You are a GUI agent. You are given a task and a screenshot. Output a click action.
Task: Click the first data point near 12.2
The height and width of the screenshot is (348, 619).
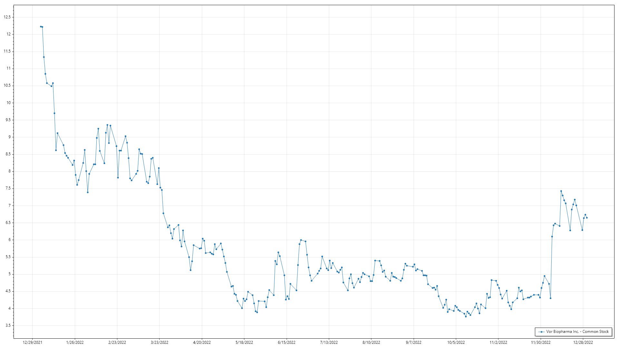pos(41,26)
